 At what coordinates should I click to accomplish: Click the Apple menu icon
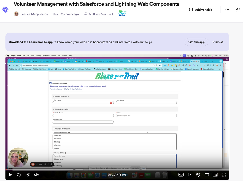click(x=8, y=55)
